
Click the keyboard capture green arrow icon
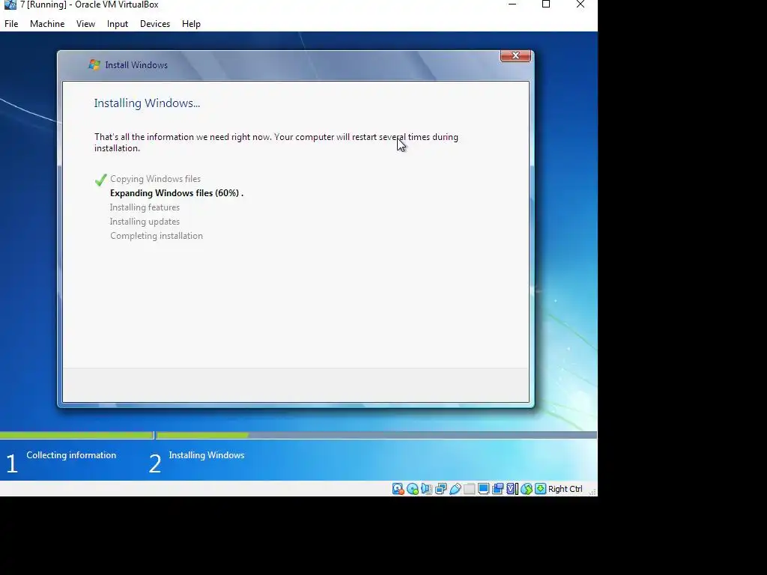(x=541, y=489)
